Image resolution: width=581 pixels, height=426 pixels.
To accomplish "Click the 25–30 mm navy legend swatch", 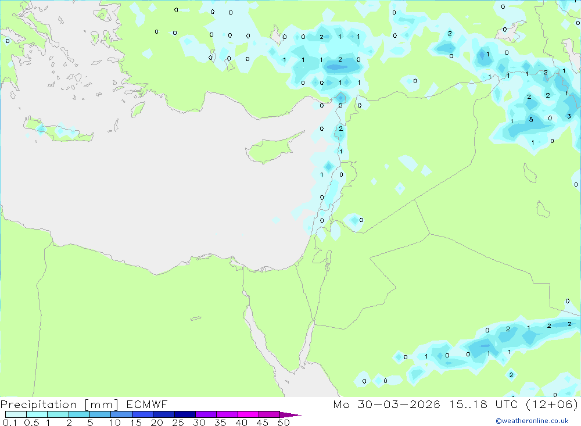I will [185, 414].
